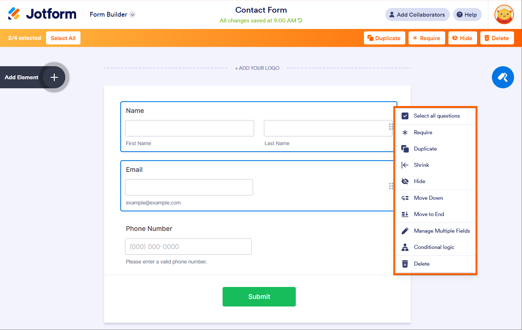Image resolution: width=522 pixels, height=330 pixels.
Task: Click the revert changes icon beside saved time
Action: point(300,20)
